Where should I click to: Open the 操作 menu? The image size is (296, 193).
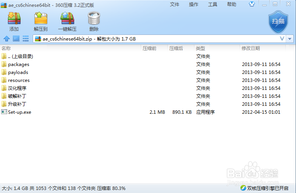click(194, 4)
